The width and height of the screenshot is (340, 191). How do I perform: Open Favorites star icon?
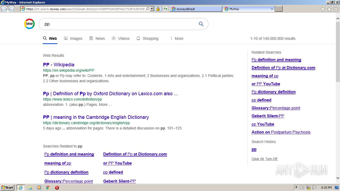coord(329,9)
